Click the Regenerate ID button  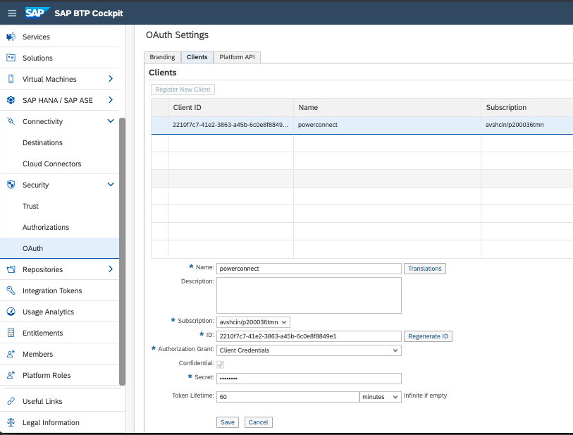pyautogui.click(x=428, y=336)
